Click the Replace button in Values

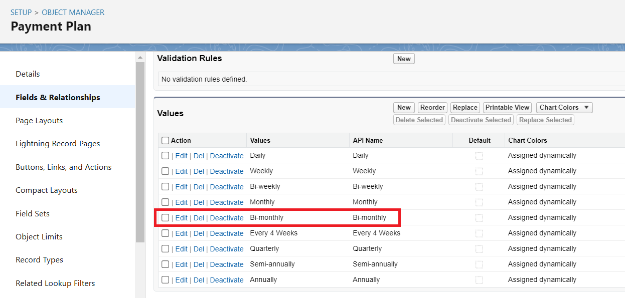[x=465, y=108]
